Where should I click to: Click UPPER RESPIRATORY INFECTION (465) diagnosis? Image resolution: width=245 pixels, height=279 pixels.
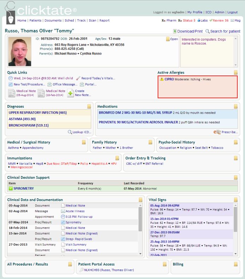click(38, 113)
